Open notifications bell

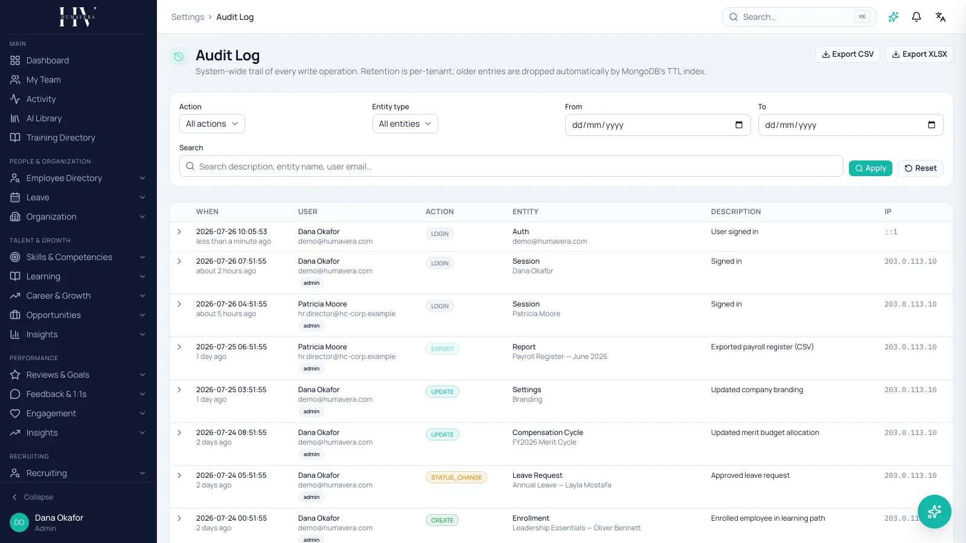click(x=916, y=17)
